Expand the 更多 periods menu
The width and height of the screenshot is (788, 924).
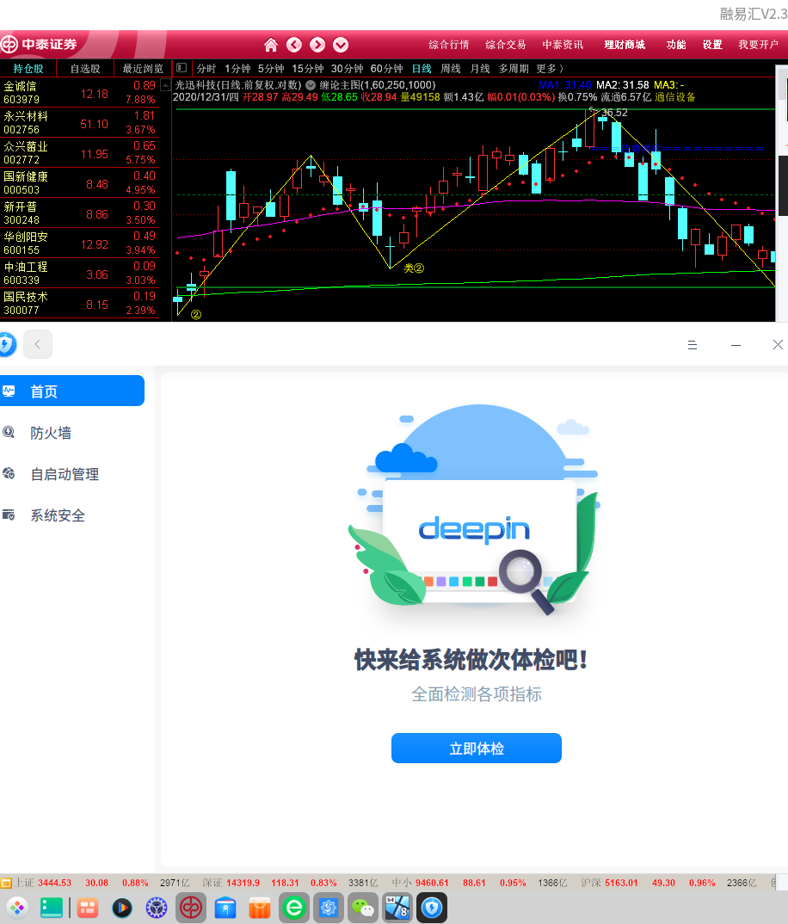pos(550,68)
